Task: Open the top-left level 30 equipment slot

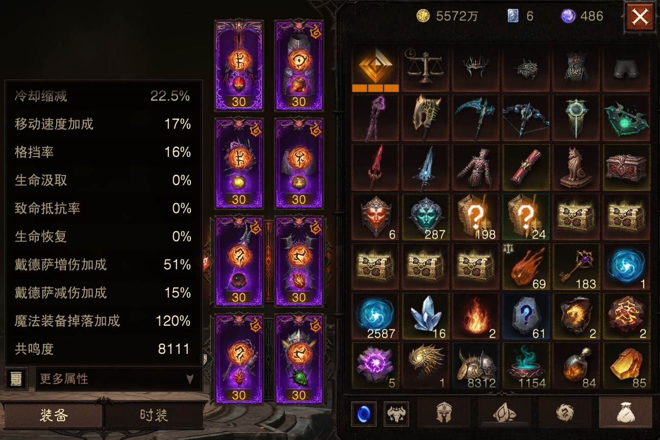Action: (x=239, y=66)
